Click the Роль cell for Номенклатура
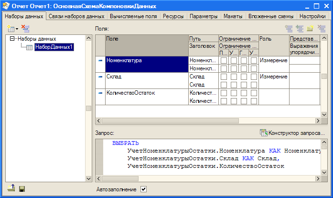 click(273, 61)
